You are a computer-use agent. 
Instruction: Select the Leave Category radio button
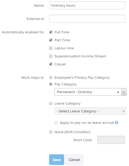[51, 103]
